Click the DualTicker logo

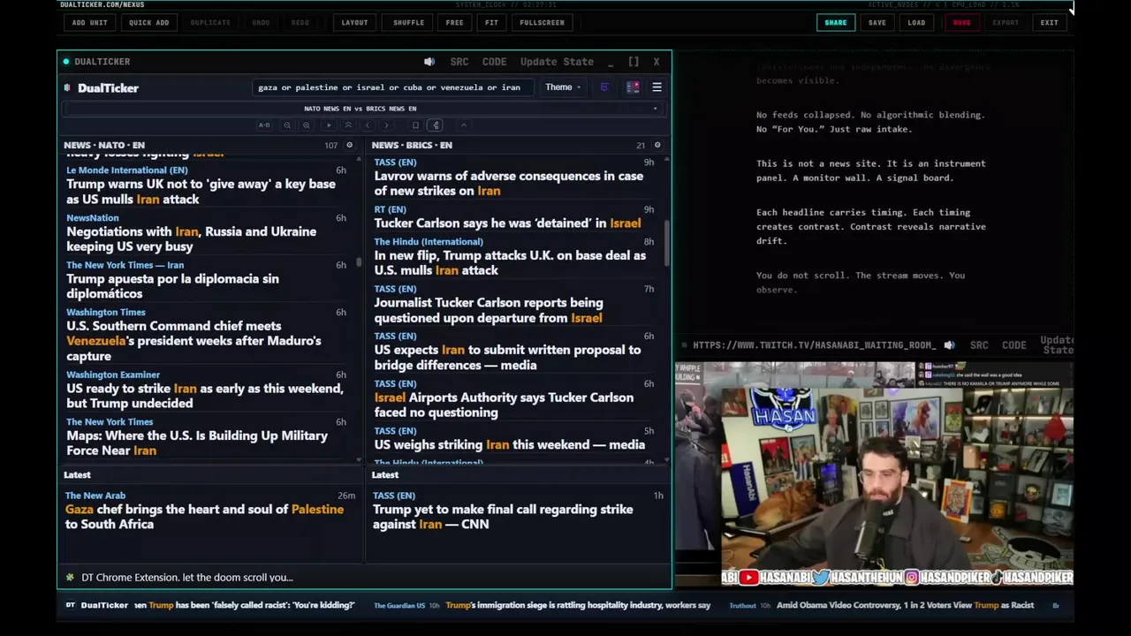[102, 87]
